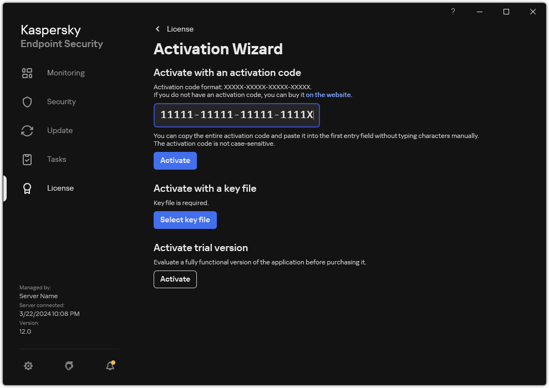Open notifications via the bell icon
549x388 pixels.
109,366
